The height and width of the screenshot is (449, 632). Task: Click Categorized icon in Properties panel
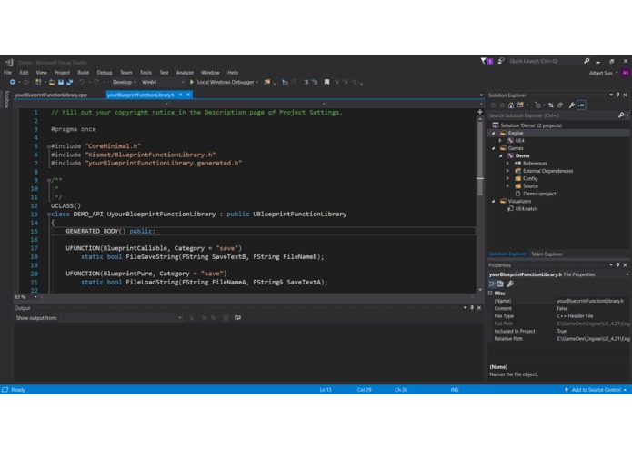point(493,284)
